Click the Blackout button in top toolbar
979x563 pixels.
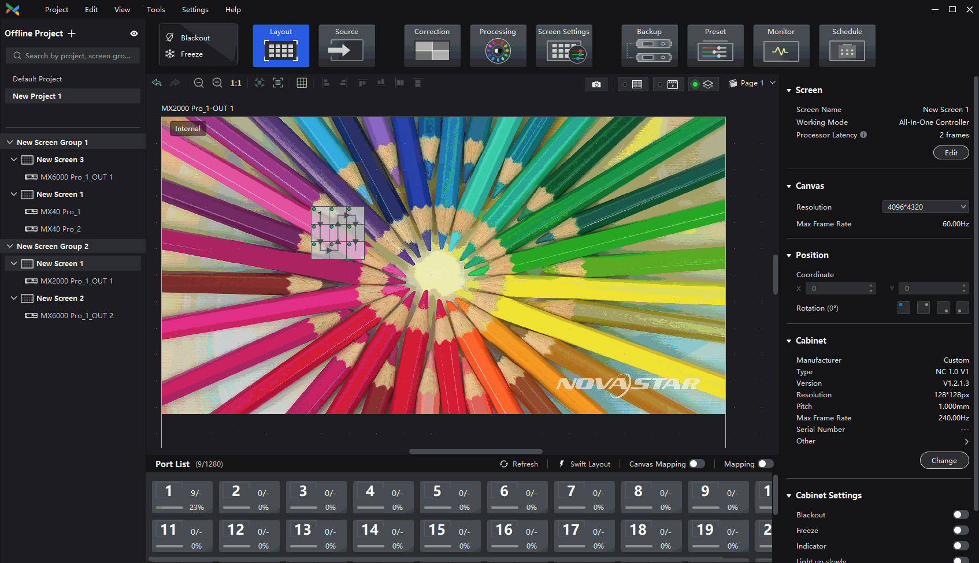click(188, 38)
